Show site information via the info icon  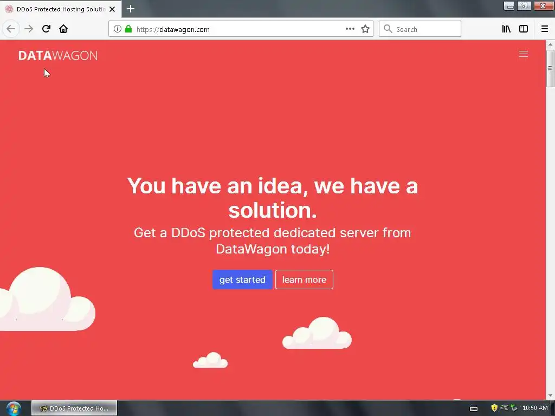tap(118, 29)
